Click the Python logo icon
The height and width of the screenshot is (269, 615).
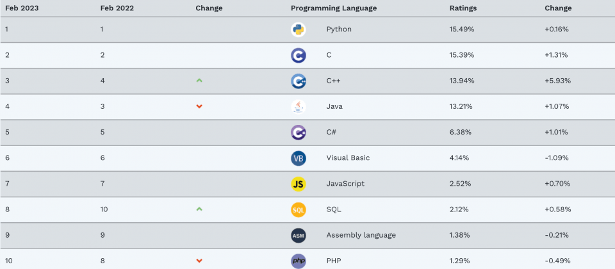(x=298, y=29)
